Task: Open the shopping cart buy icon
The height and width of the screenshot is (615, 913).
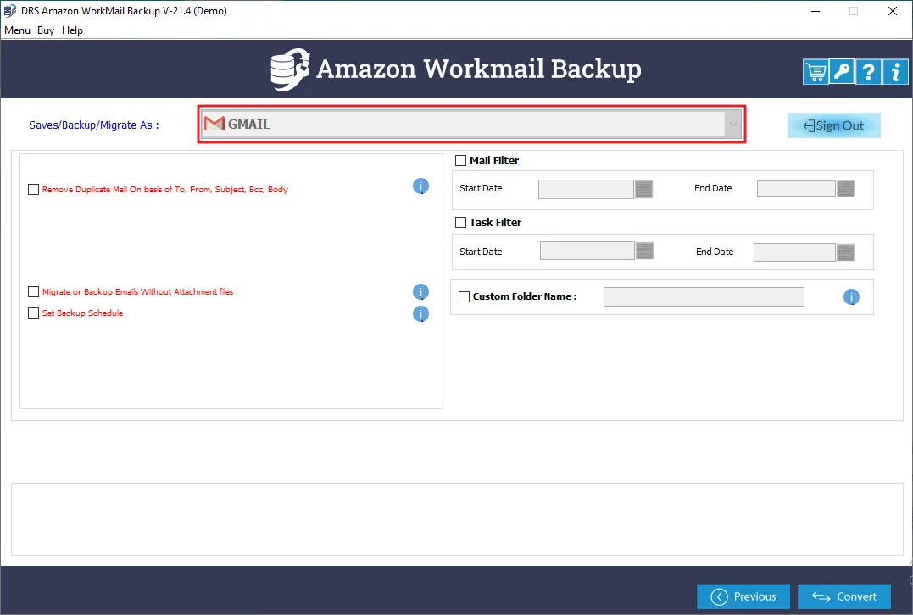Action: click(816, 72)
